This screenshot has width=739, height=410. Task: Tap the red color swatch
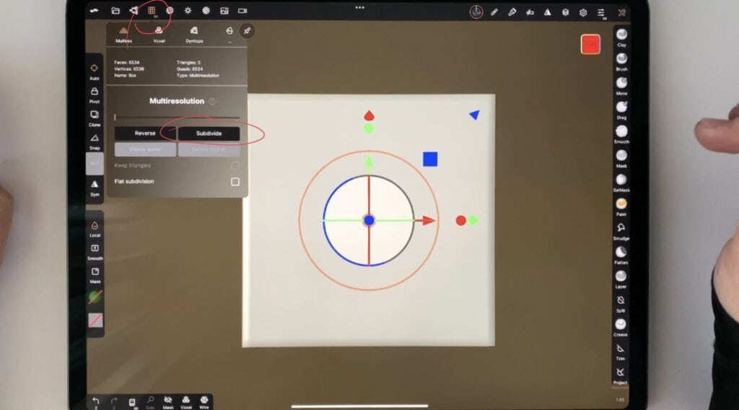(x=590, y=44)
